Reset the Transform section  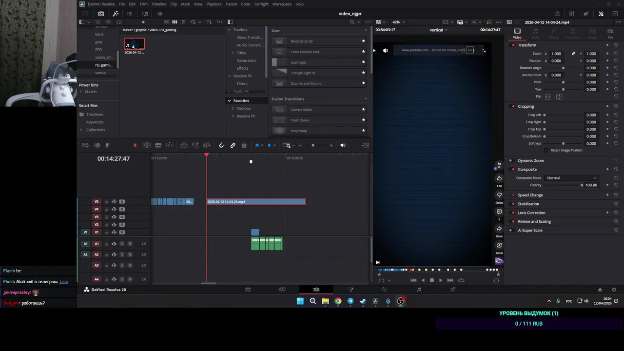[x=616, y=45]
